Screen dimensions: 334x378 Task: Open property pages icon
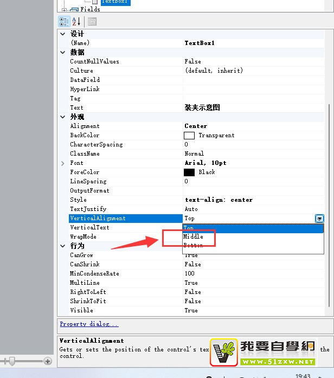(x=92, y=22)
